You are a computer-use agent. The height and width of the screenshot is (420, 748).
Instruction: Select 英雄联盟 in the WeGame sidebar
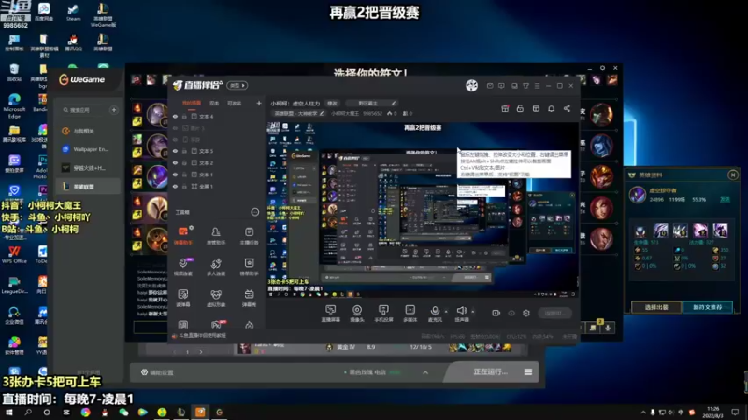pyautogui.click(x=88, y=186)
